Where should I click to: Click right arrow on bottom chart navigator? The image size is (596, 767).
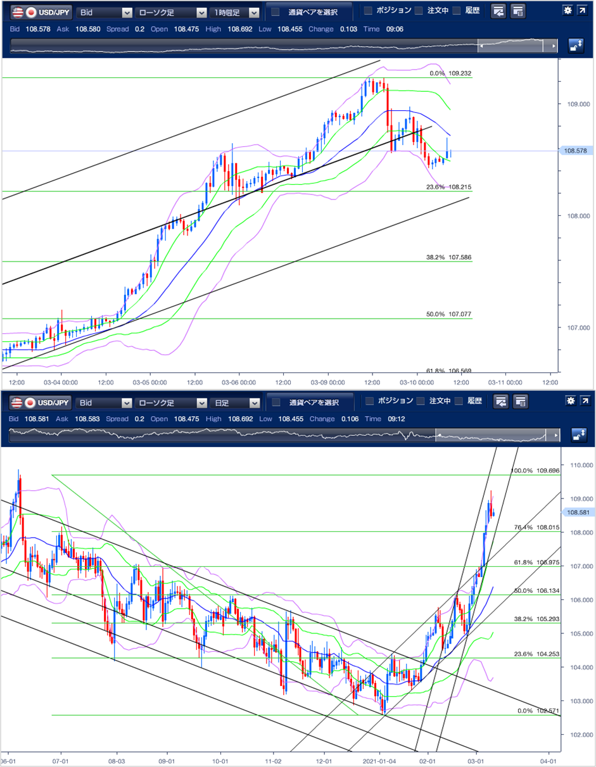coord(555,435)
